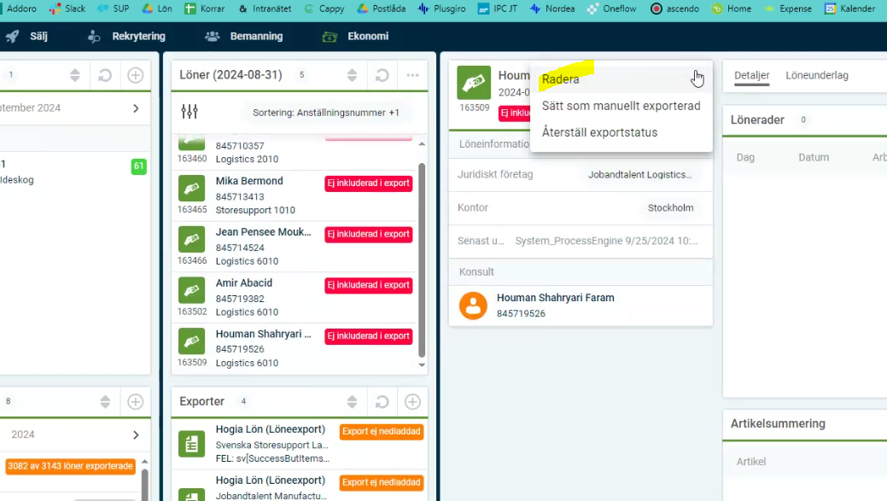Open the sorting selector Anställningsnummer +1

(x=325, y=113)
